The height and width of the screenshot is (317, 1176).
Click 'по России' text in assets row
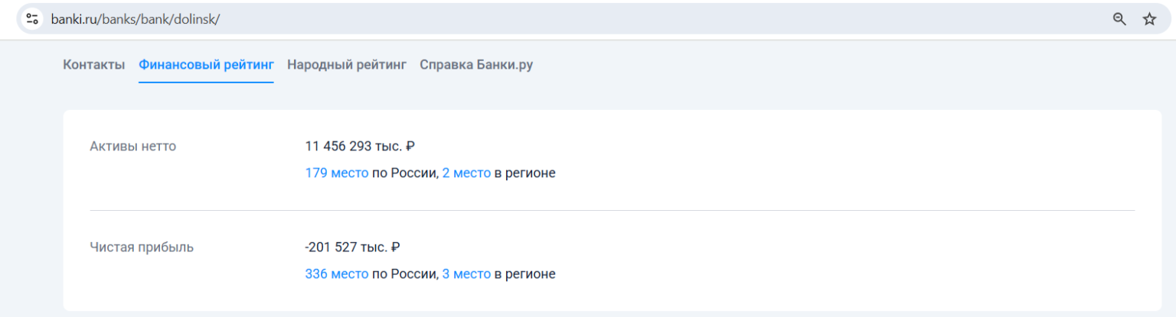click(x=404, y=173)
